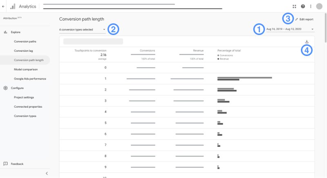The height and width of the screenshot is (178, 327).
Task: Click the Revenue legend entry
Action: click(x=223, y=59)
